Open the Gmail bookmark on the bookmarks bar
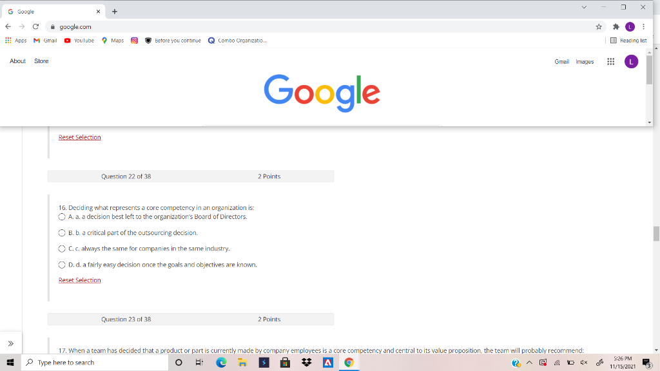 click(x=44, y=39)
